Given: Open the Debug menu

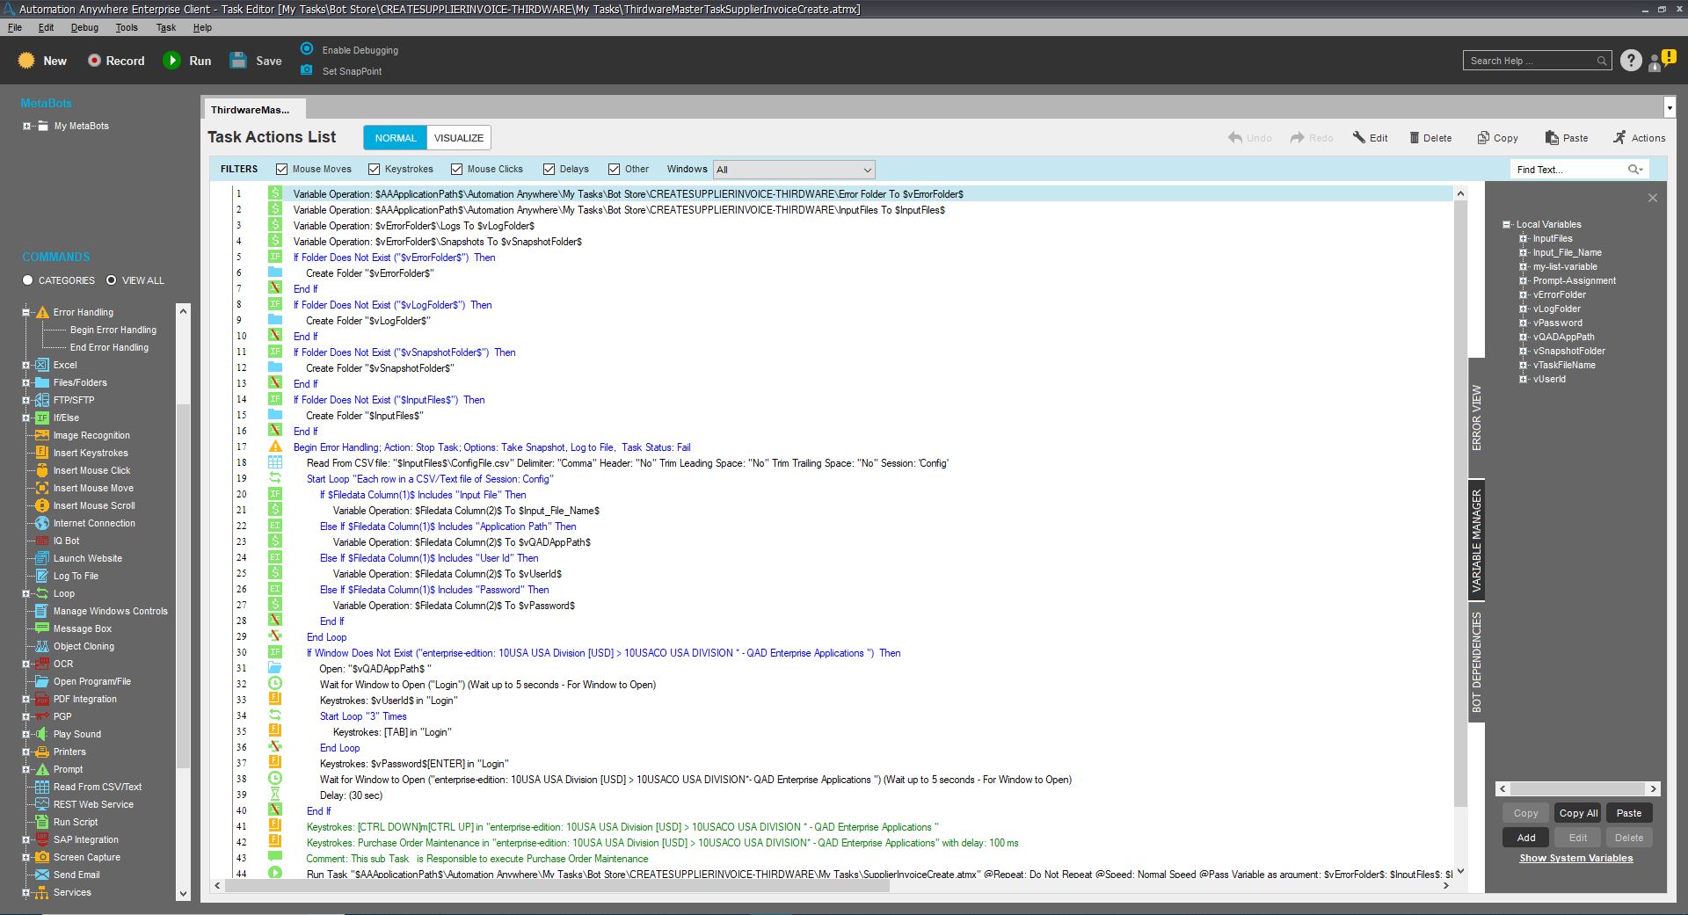Looking at the screenshot, I should point(84,27).
